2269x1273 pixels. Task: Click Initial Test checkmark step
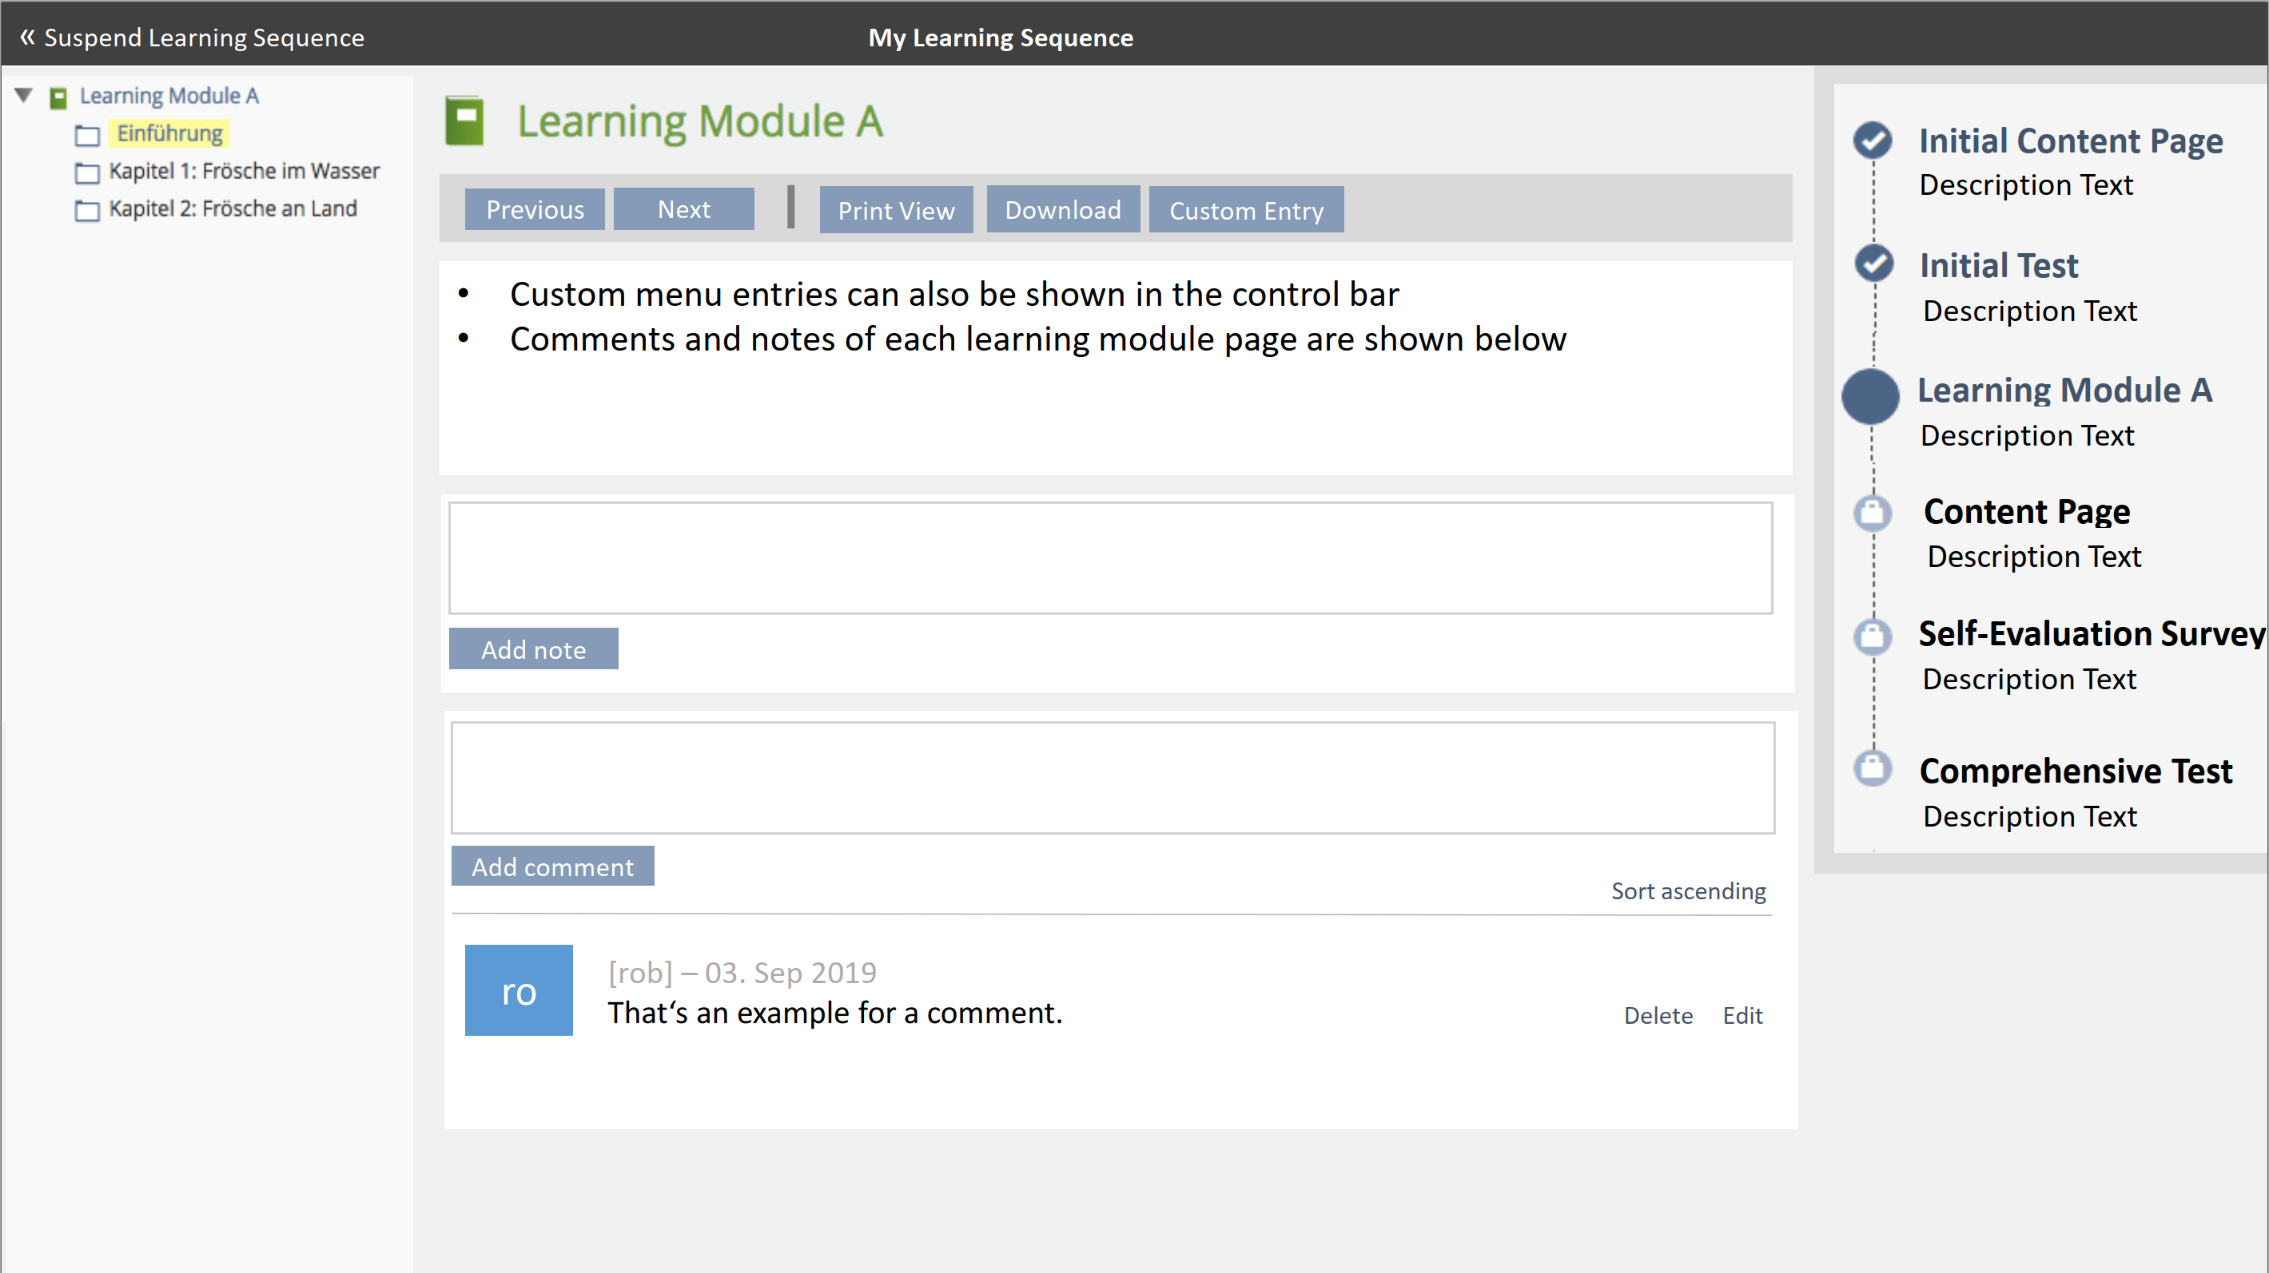click(x=1873, y=263)
